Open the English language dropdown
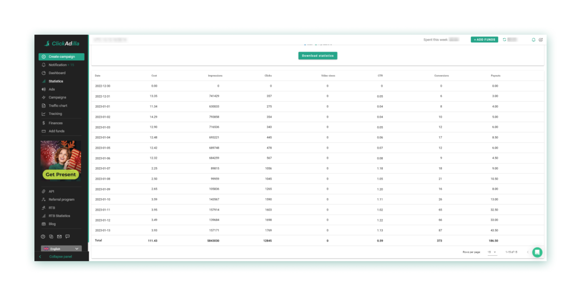This screenshot has height=296, width=581. click(61, 249)
